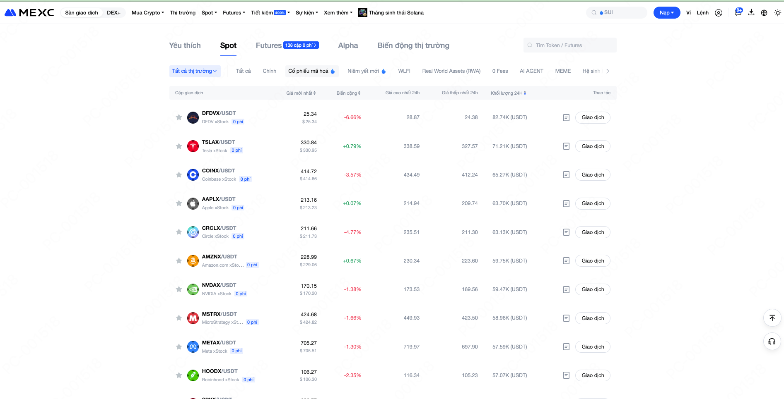Open the NVDAX/USDT details icon
This screenshot has width=784, height=399.
tap(566, 290)
